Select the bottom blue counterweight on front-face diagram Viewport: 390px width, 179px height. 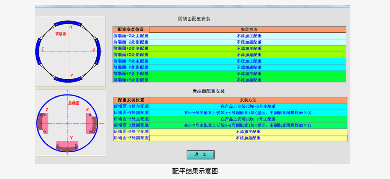click(69, 80)
